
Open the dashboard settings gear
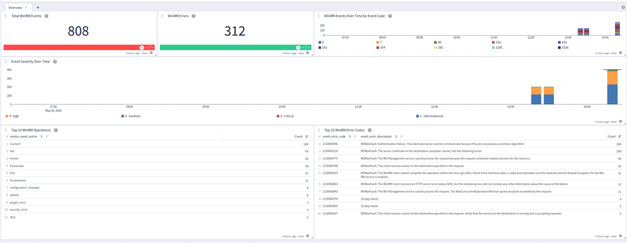pos(623,7)
